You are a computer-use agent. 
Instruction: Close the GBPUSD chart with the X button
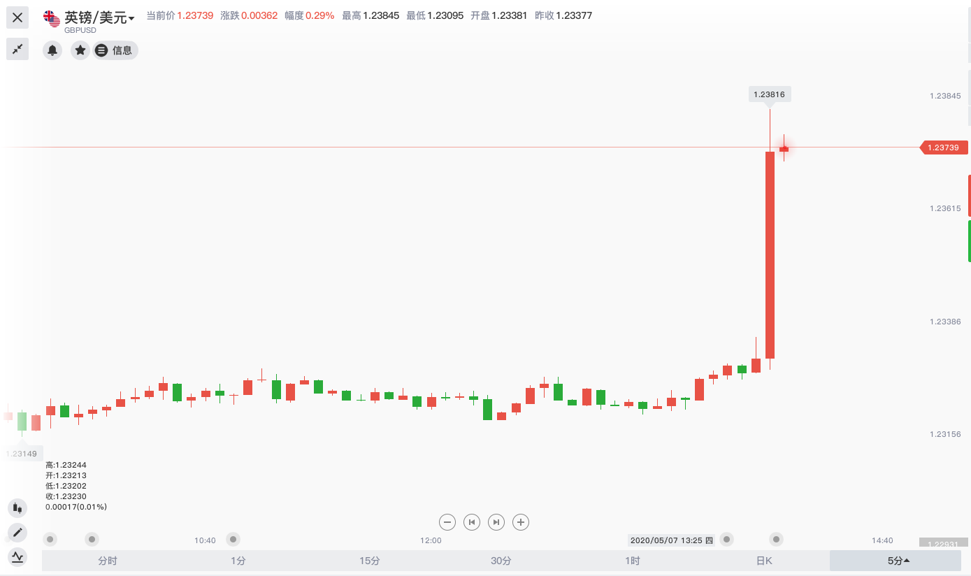[x=17, y=17]
